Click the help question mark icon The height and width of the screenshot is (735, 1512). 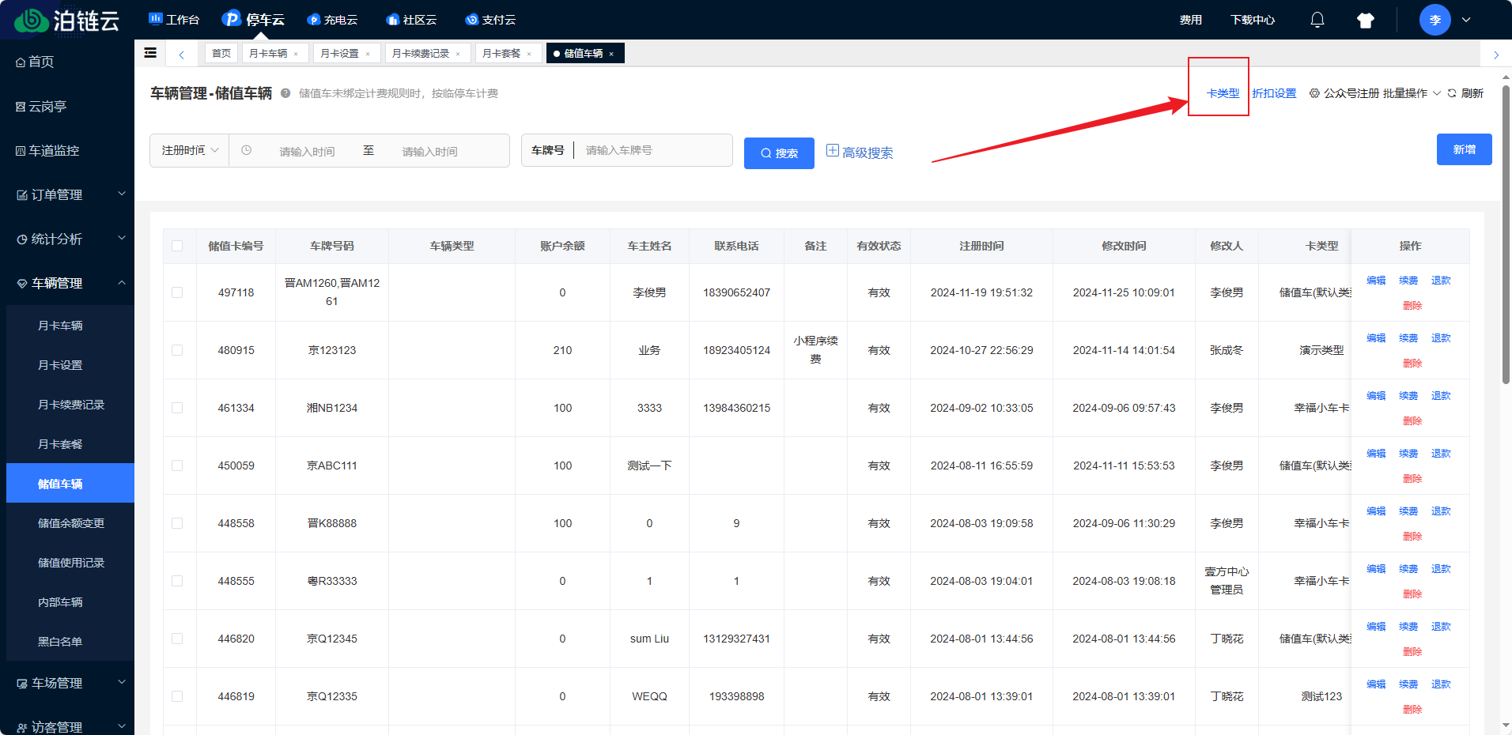(285, 93)
